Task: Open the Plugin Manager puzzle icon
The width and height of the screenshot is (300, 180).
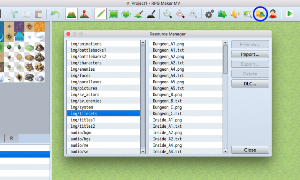Action: coord(222,14)
